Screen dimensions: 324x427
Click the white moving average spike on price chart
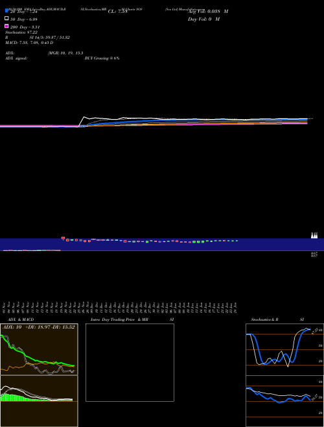[84, 118]
